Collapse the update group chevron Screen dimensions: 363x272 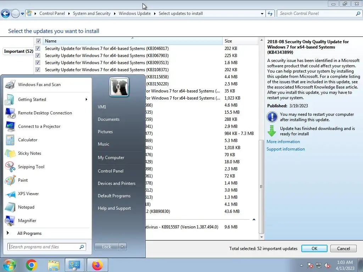(254, 220)
